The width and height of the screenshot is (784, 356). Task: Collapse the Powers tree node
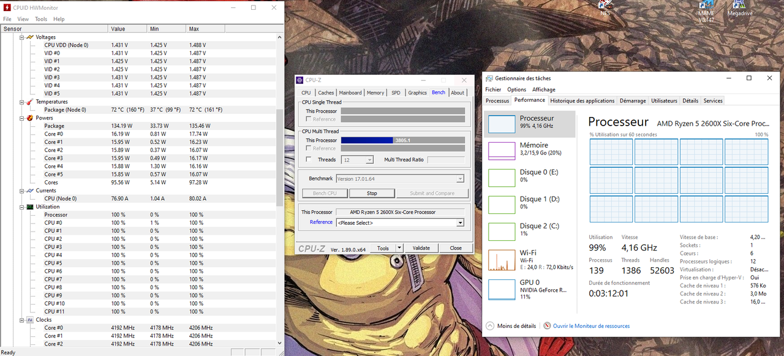point(21,118)
